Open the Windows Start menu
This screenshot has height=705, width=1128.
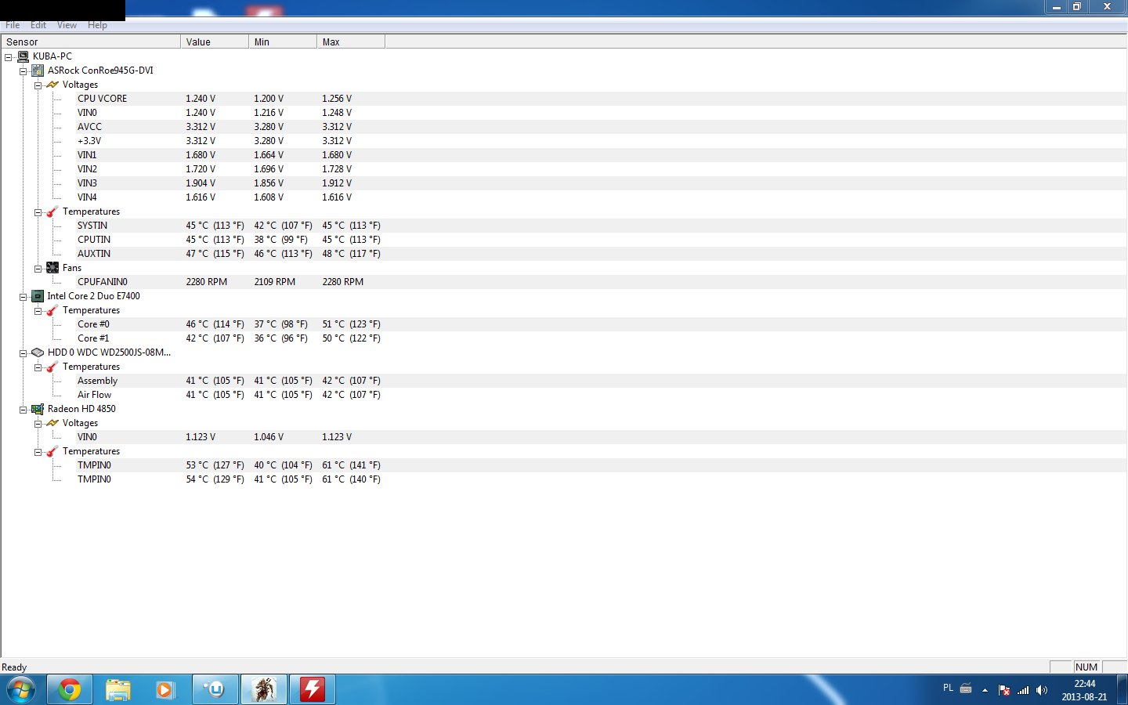[x=20, y=690]
